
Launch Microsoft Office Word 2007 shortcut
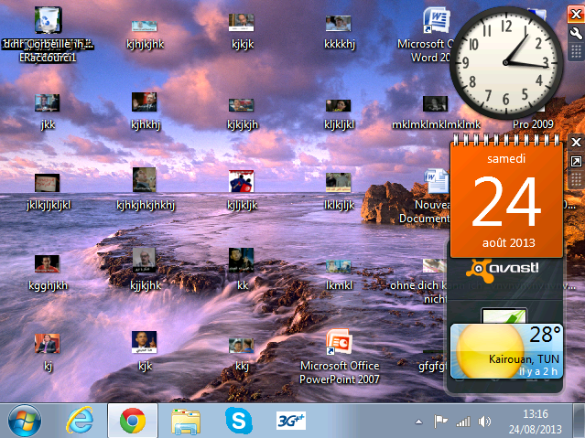pyautogui.click(x=436, y=20)
